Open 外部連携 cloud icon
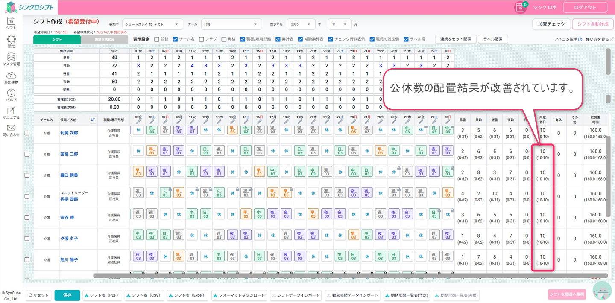The width and height of the screenshot is (615, 303). click(11, 75)
